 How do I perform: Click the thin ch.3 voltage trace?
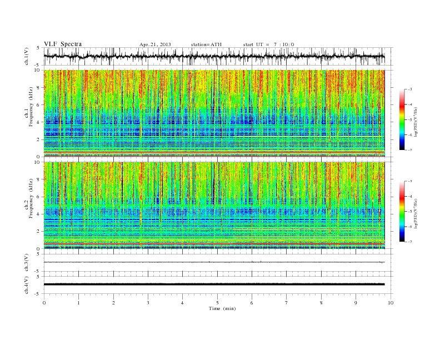pos(214,262)
